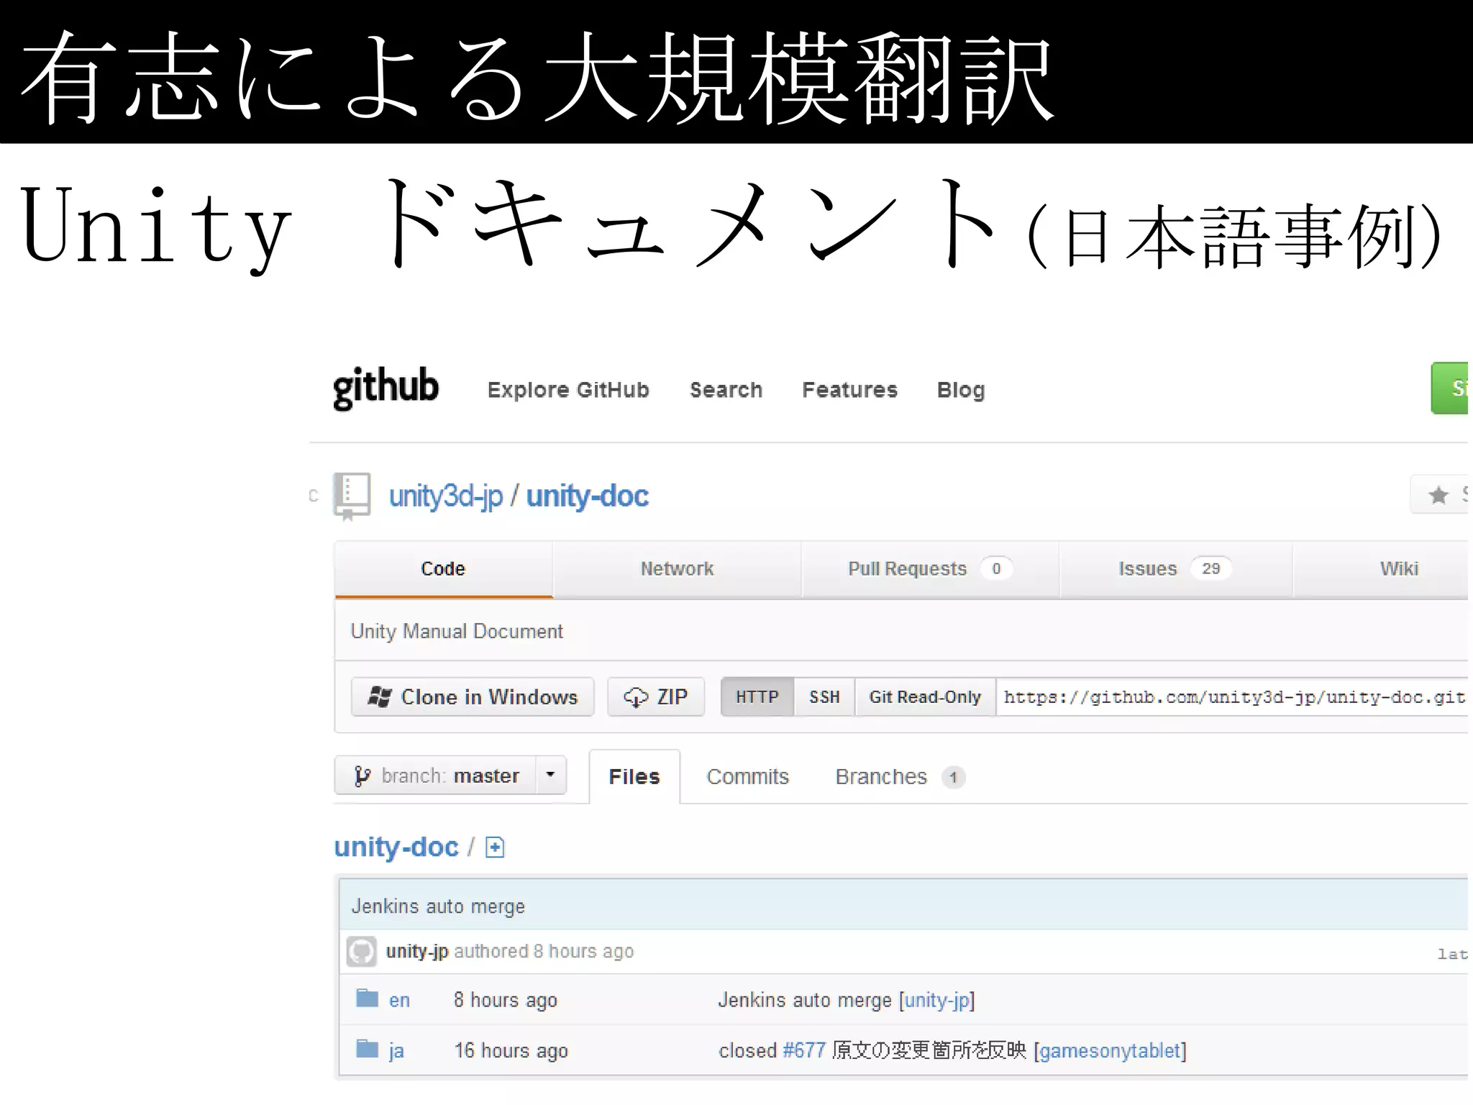Open the ja folder icon
1473x1105 pixels.
click(x=368, y=1049)
